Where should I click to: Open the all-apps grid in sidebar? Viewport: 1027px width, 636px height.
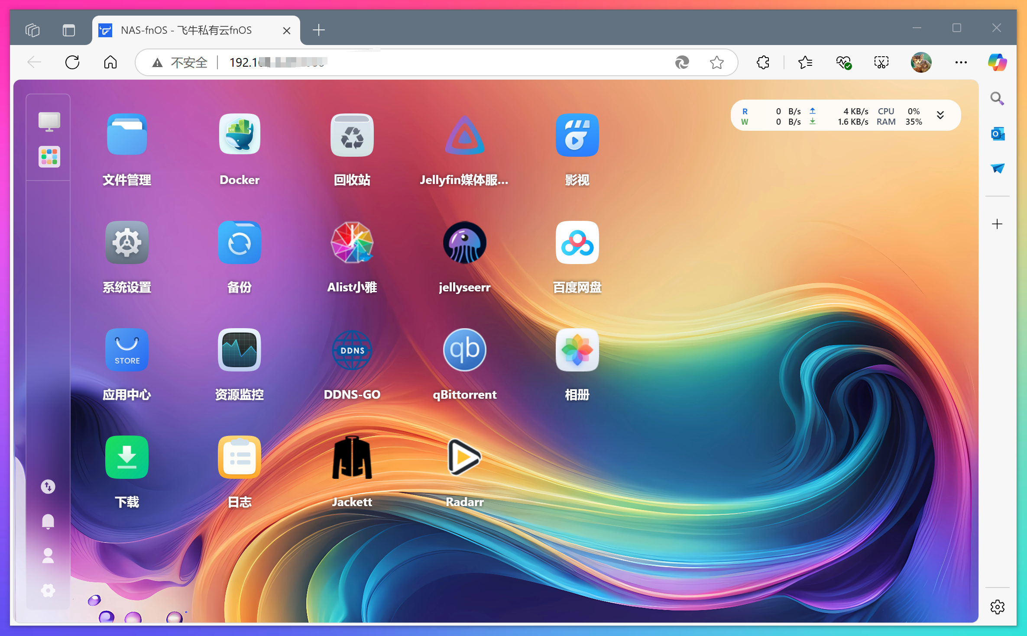click(x=49, y=156)
